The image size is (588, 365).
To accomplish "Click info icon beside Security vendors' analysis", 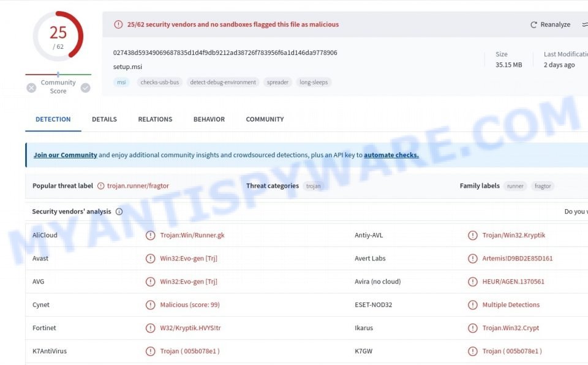I will coord(119,212).
